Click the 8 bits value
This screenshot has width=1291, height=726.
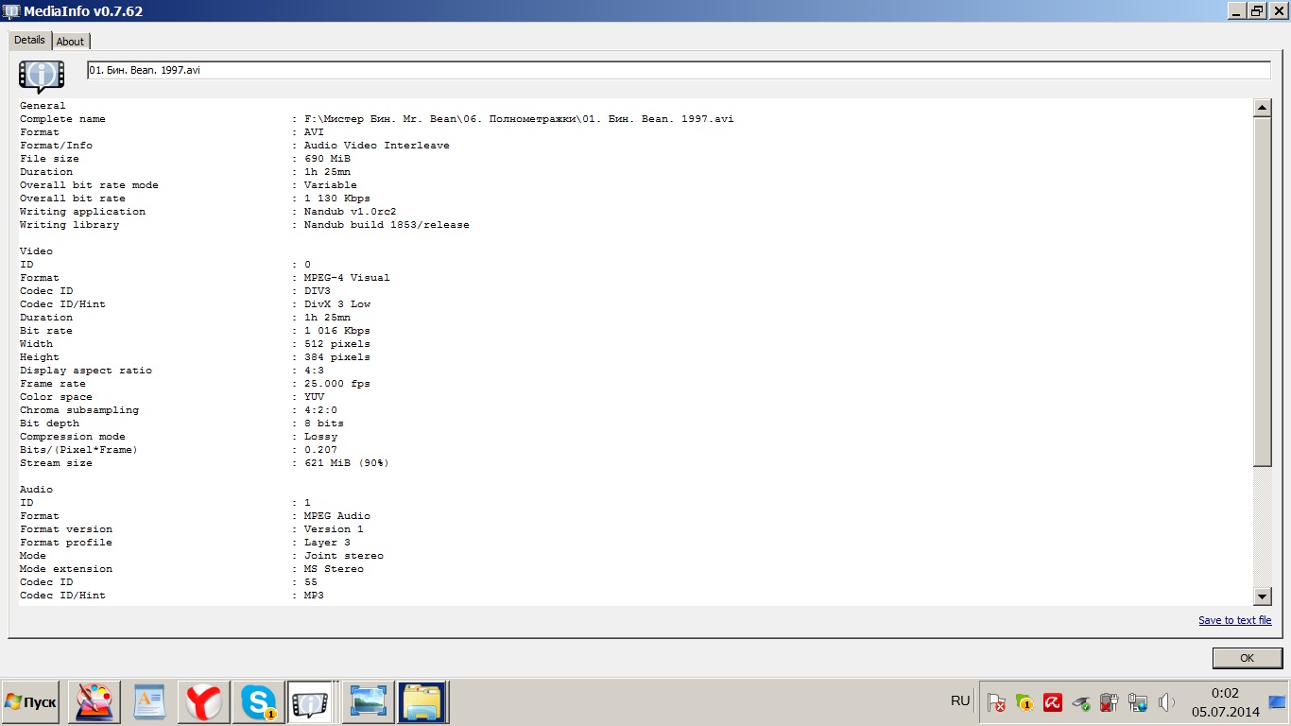click(324, 423)
